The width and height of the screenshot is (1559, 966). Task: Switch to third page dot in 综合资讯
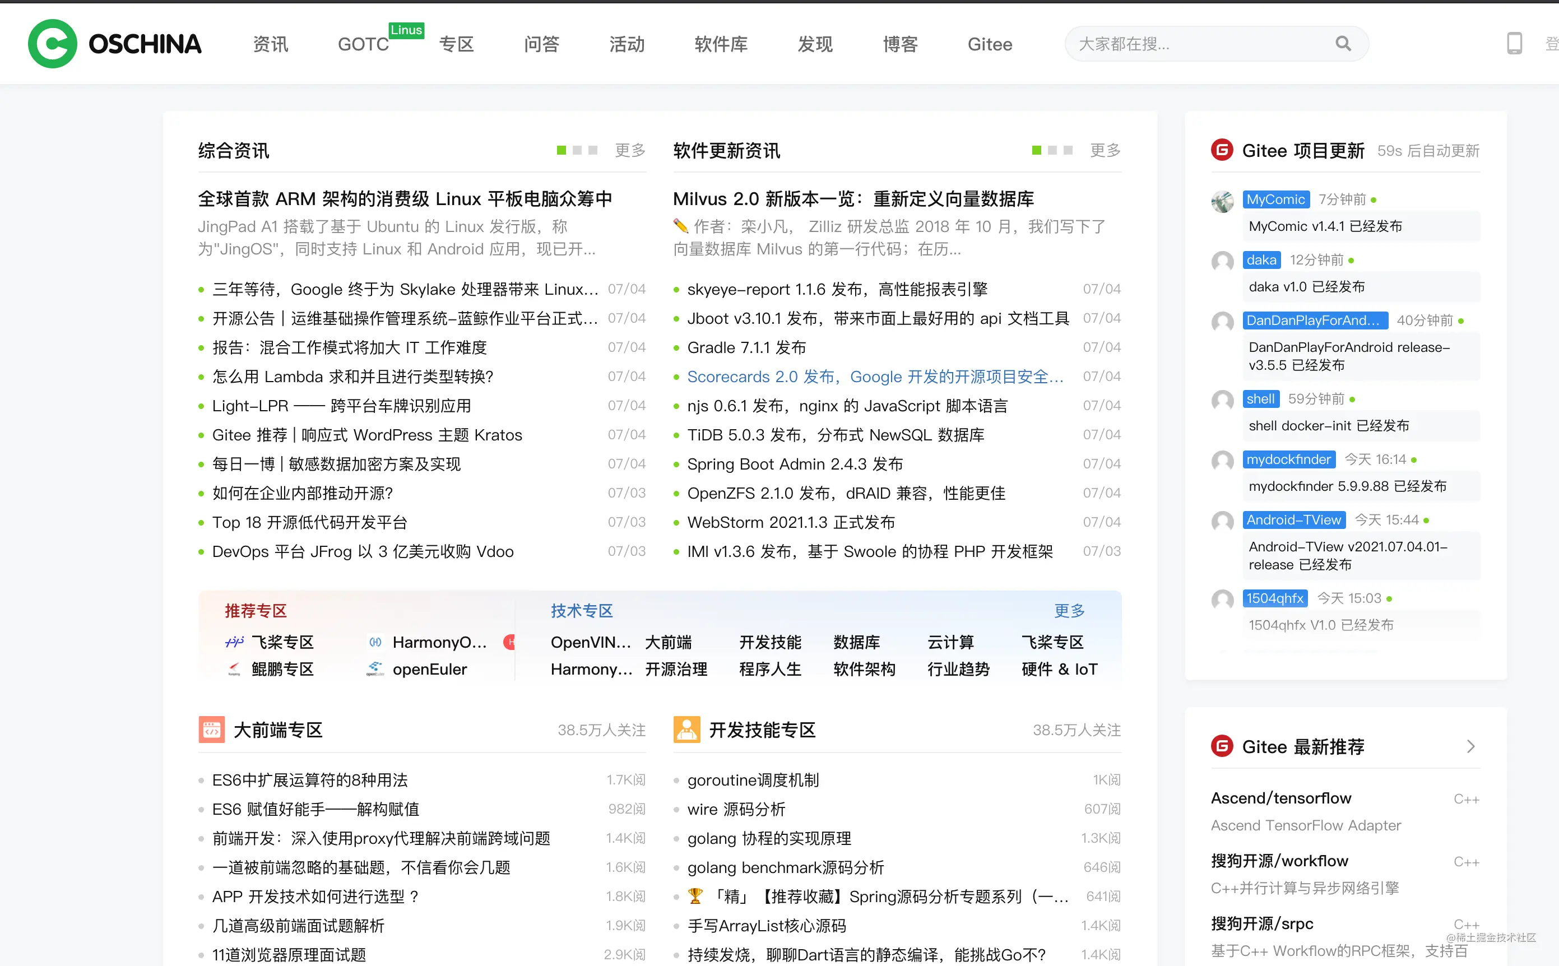point(593,150)
